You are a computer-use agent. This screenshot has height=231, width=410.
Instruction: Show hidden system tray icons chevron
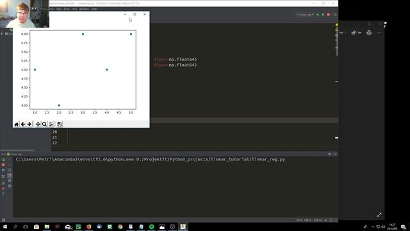tap(373, 227)
